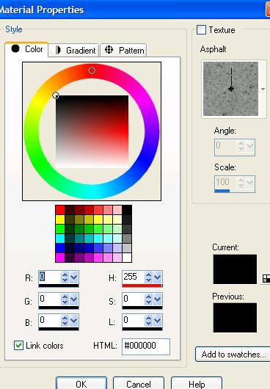Click the disabled Scale value field
Image resolution: width=270 pixels, height=389 pixels.
(226, 182)
